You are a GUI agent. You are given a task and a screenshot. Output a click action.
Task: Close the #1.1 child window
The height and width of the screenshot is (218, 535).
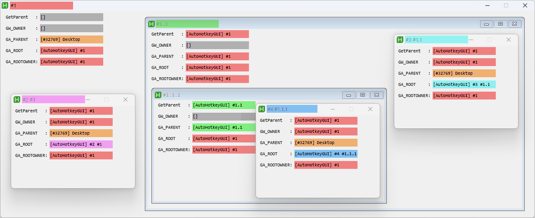pos(515,24)
